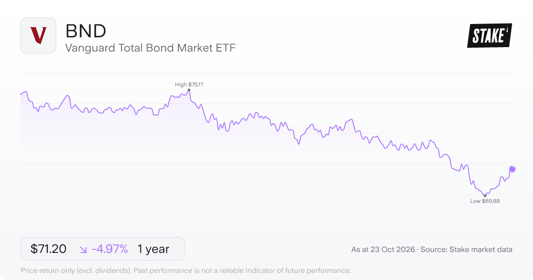The height and width of the screenshot is (280, 533).
Task: Click the Vanguard logo icon
Action: [x=38, y=36]
